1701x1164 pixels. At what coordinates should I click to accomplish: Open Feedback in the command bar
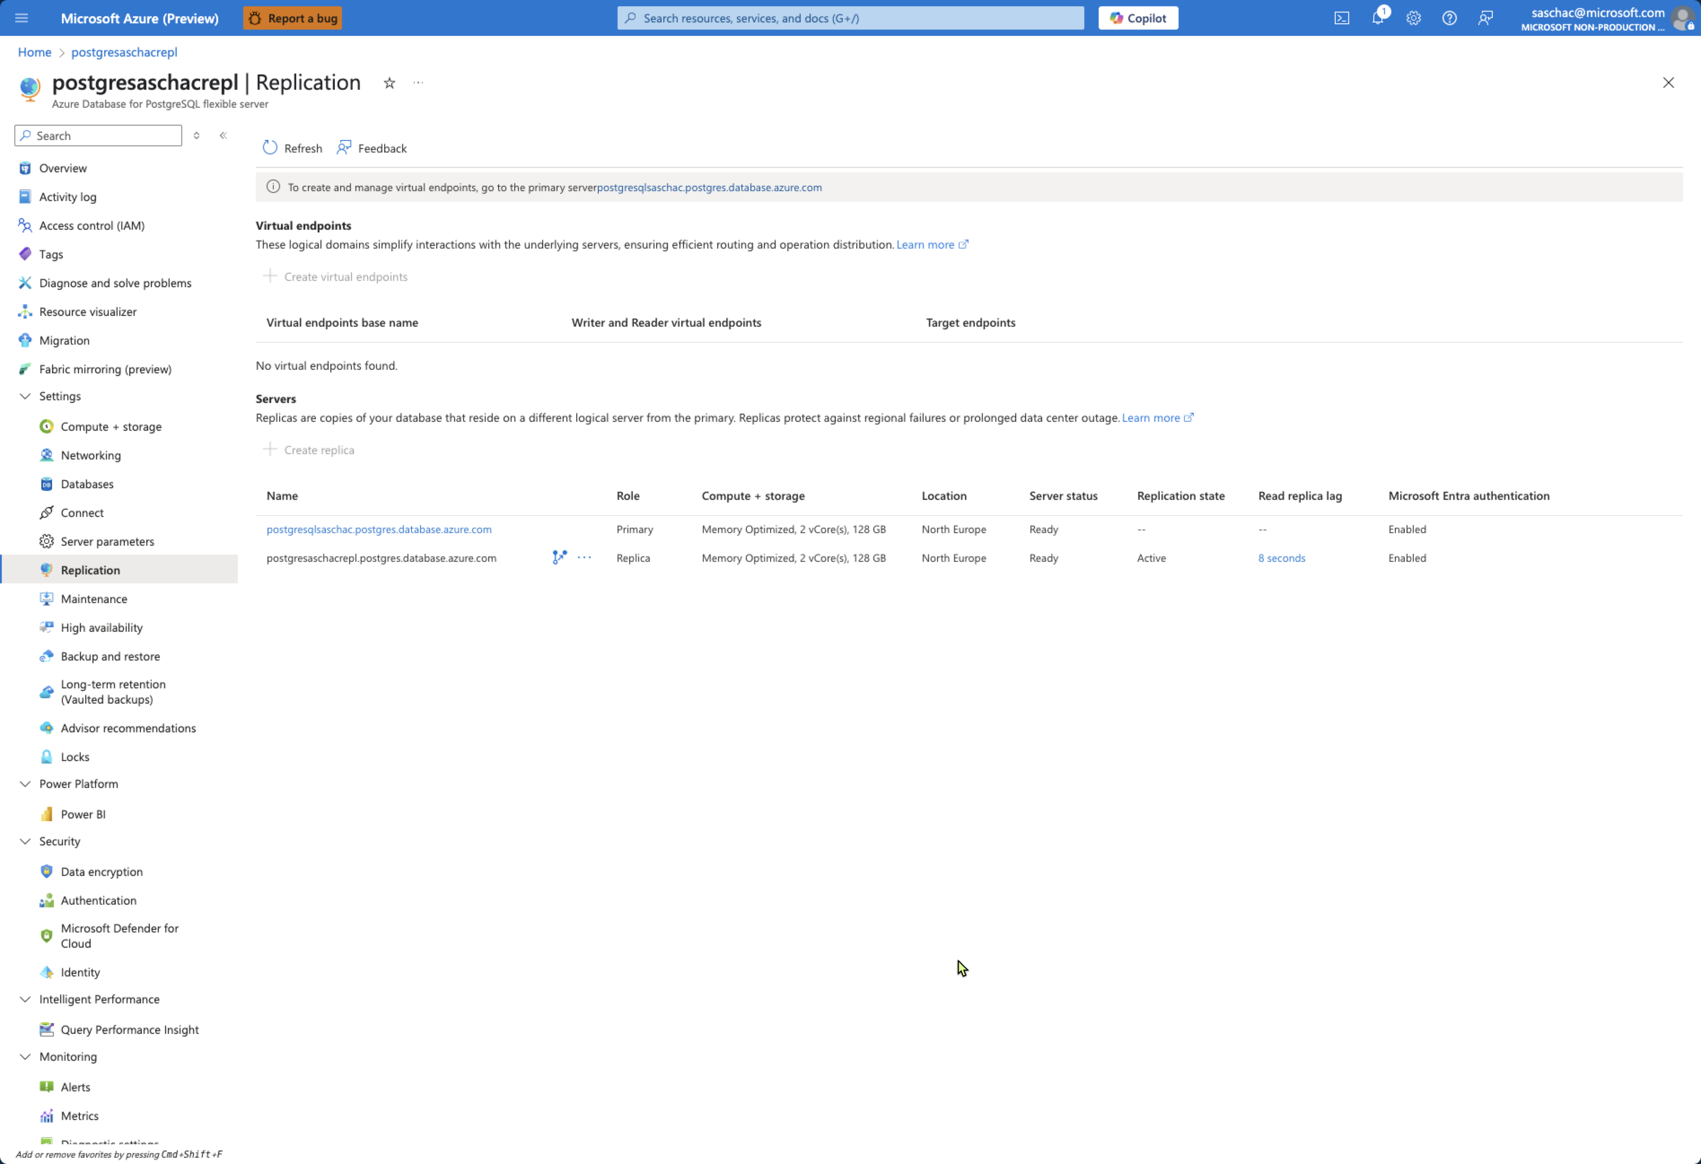[x=372, y=148]
